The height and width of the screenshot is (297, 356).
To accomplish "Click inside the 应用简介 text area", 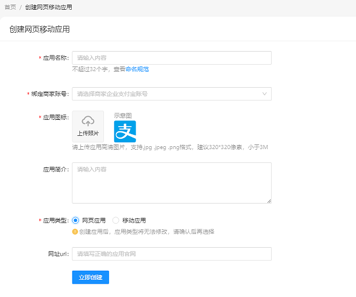I will tap(171, 183).
